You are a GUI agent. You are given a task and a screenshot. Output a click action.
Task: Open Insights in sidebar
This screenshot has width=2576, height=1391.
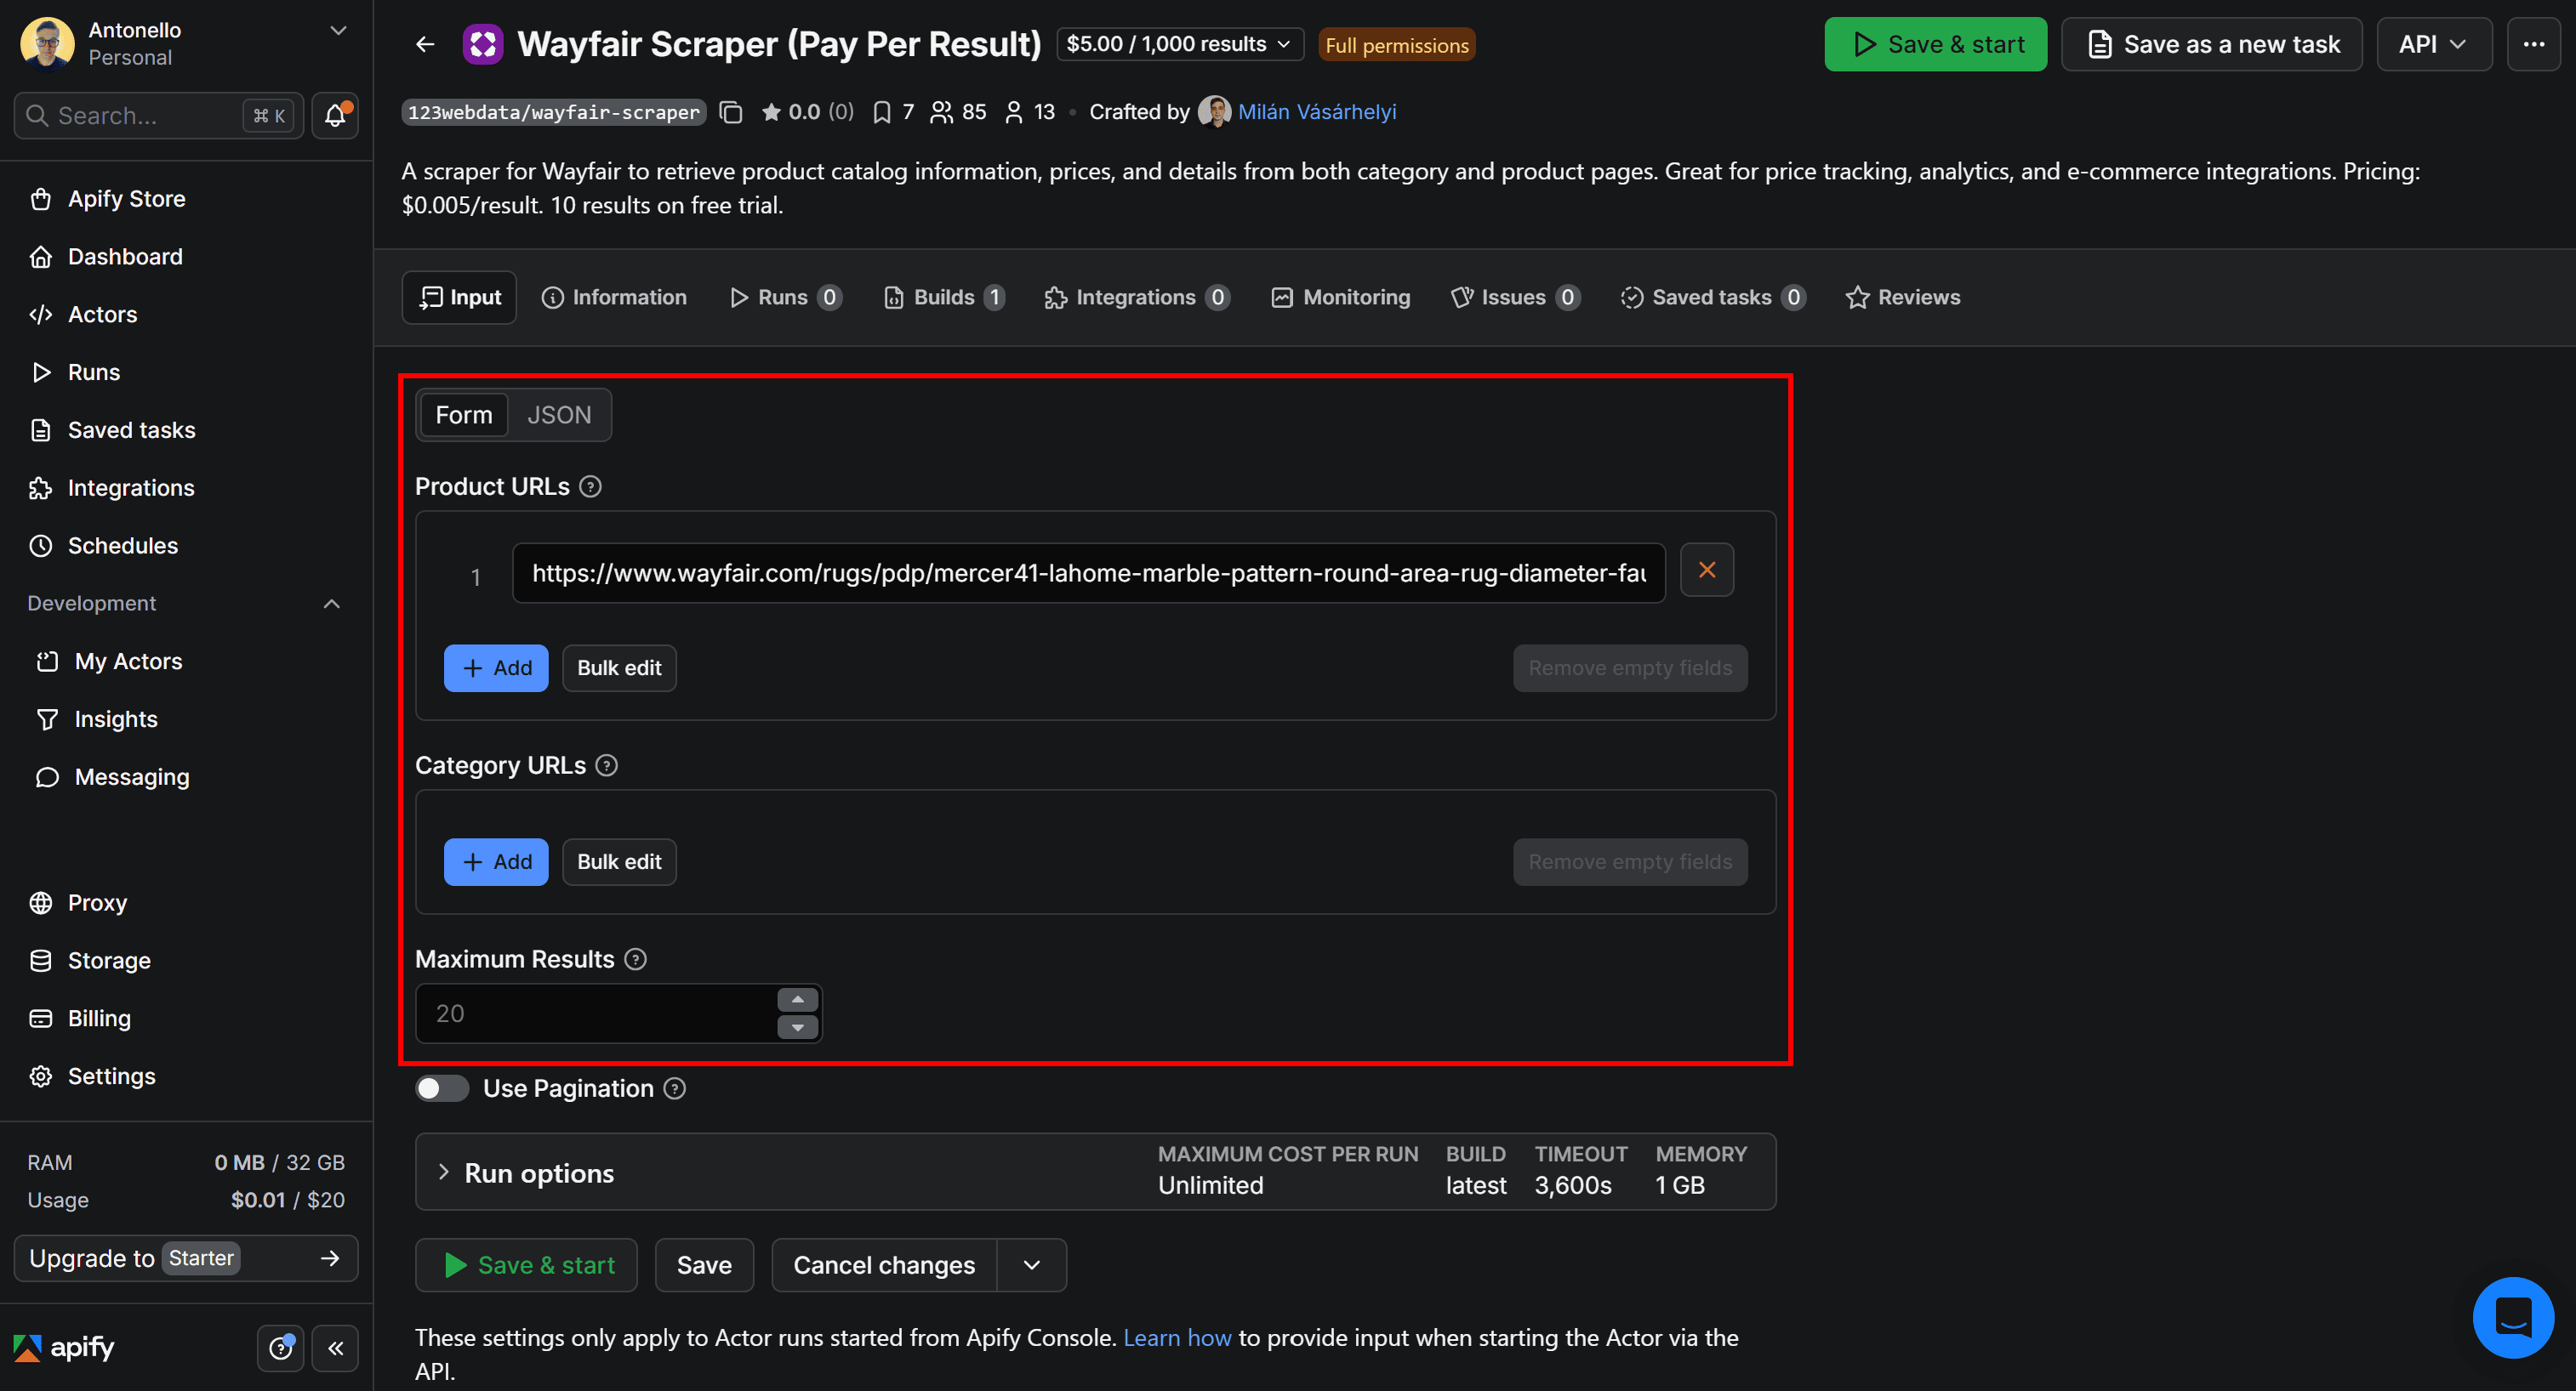116,719
